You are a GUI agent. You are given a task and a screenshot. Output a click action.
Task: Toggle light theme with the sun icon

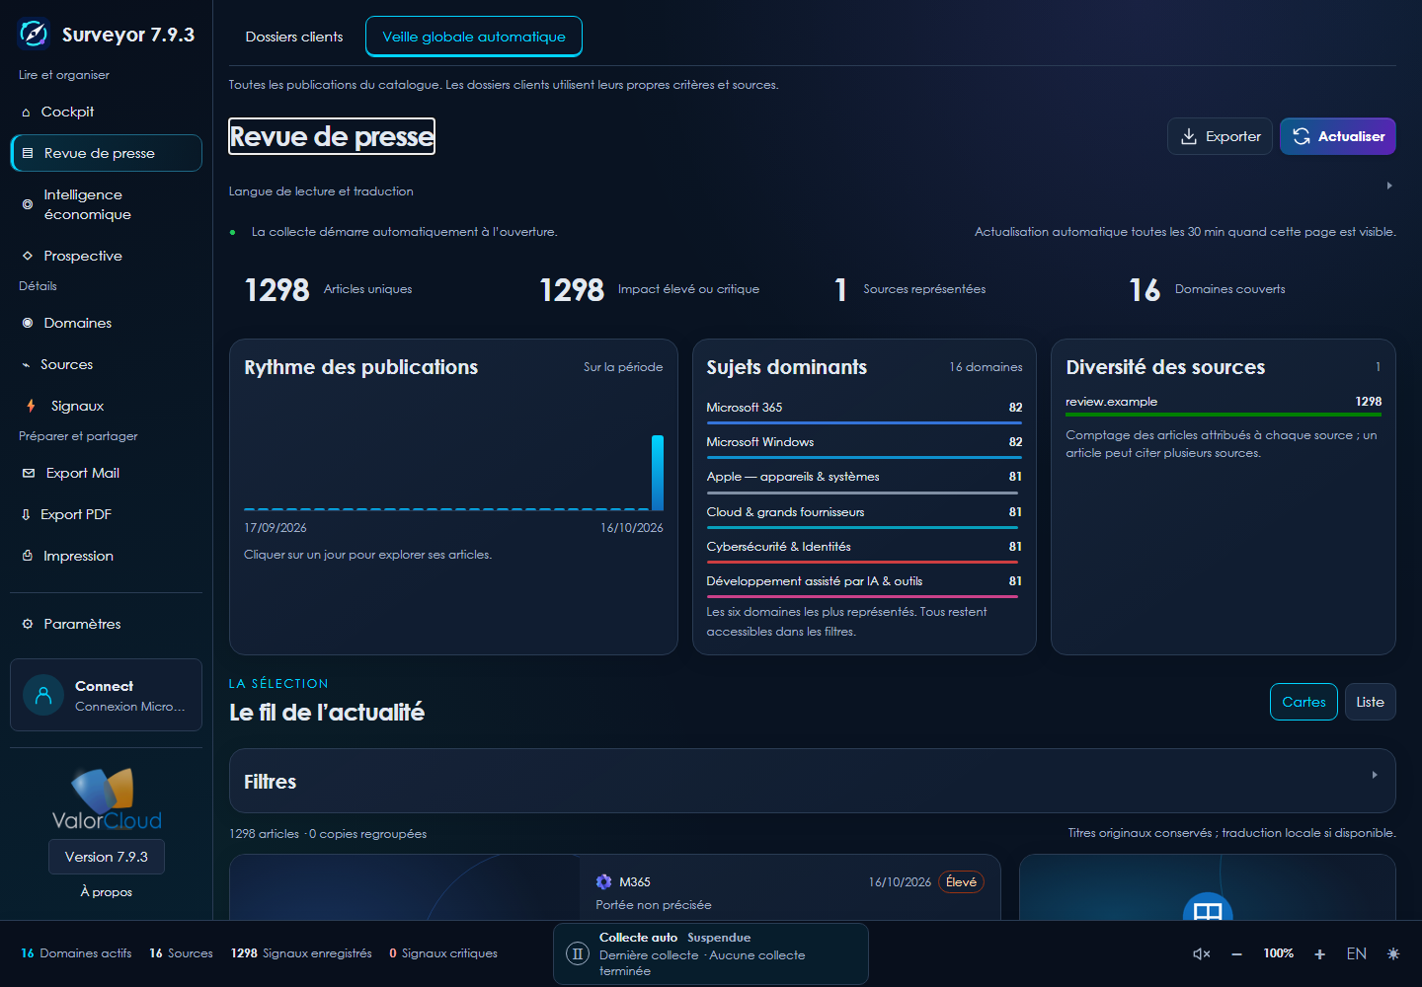click(x=1393, y=953)
